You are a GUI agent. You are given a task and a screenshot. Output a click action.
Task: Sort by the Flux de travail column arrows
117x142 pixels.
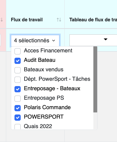(x=59, y=20)
